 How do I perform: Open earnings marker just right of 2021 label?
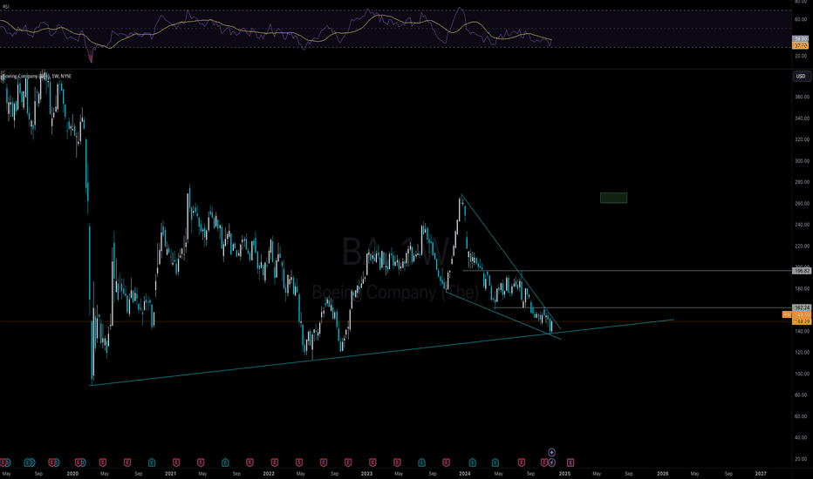[x=175, y=462]
